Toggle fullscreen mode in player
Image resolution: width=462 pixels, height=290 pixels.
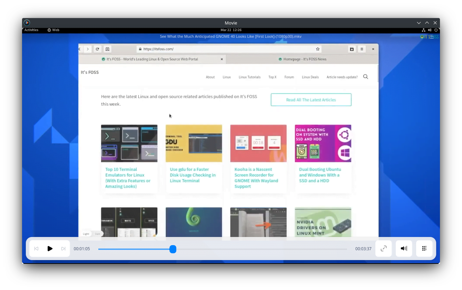[384, 249]
